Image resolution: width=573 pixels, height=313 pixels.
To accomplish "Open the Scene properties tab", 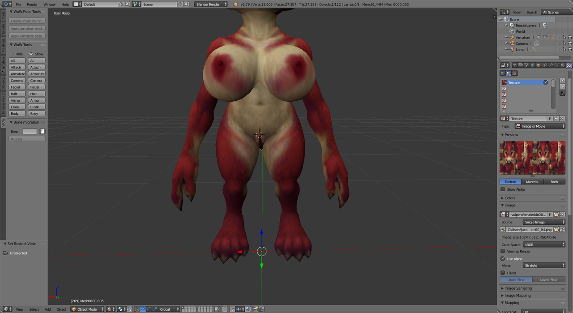I will [527, 65].
